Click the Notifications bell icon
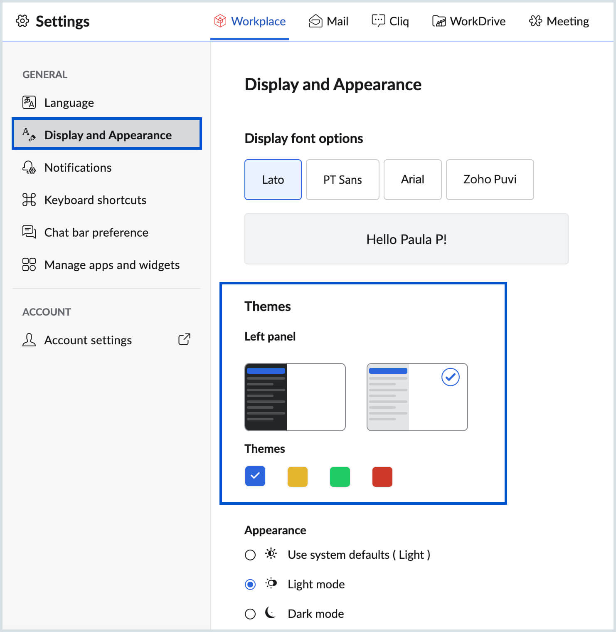Viewport: 616px width, 632px height. [29, 167]
